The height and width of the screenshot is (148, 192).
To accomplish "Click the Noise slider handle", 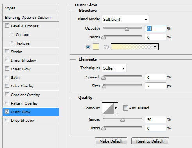I will coord(104,37).
